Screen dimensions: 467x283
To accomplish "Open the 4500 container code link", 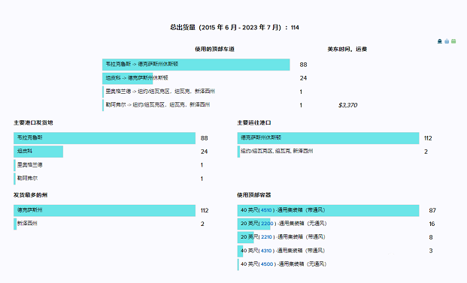I will [266, 264].
